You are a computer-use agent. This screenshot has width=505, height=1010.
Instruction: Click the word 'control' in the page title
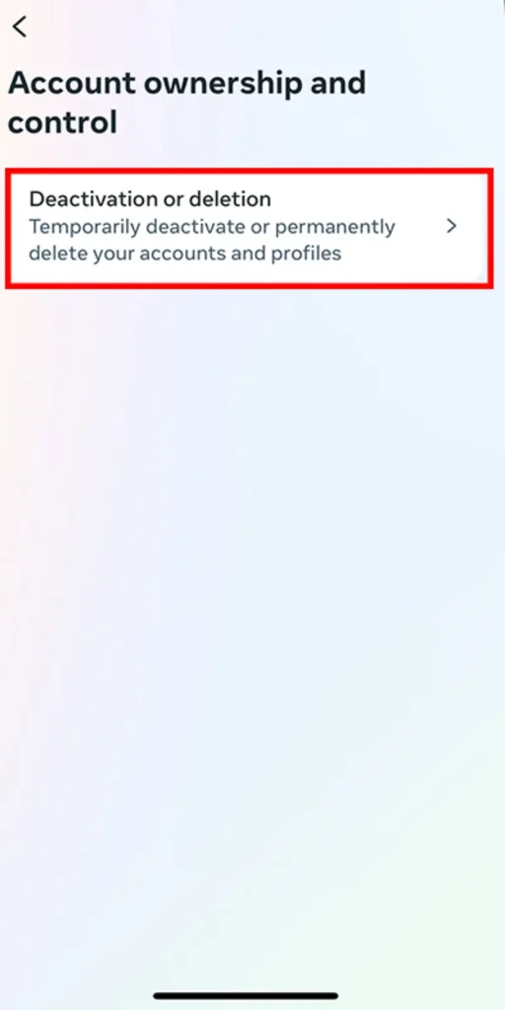[x=62, y=122]
